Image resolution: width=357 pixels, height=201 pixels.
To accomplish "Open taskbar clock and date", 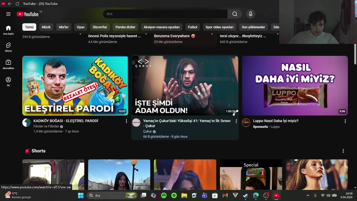I will click(x=346, y=195).
